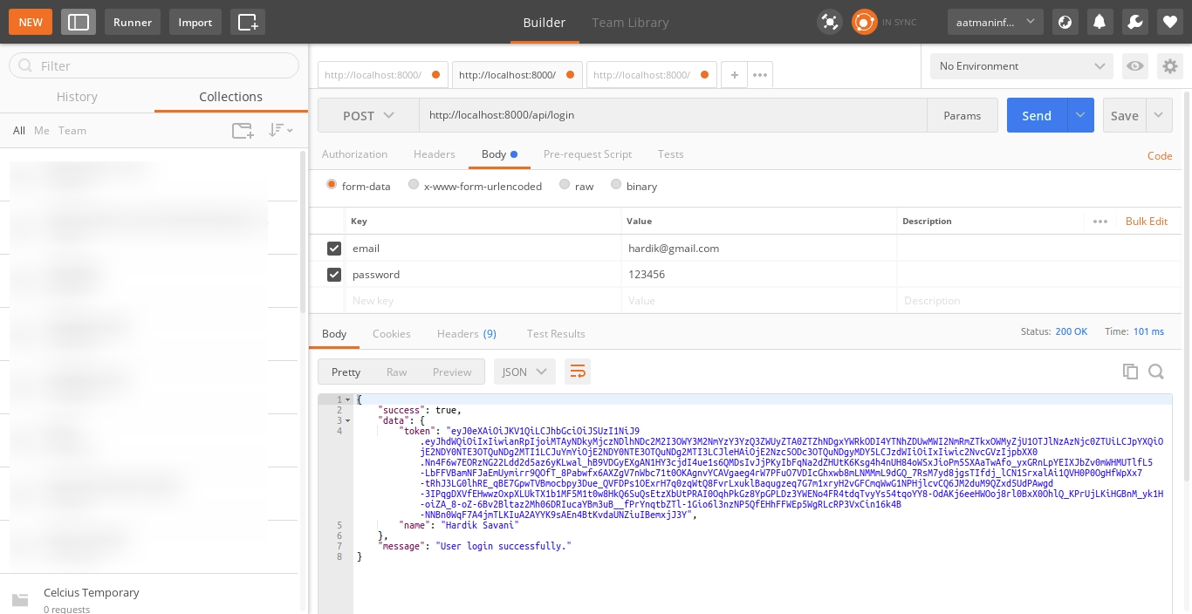Screen dimensions: 1192x614
Task: Click the environment quick look eye
Action: coord(1134,66)
